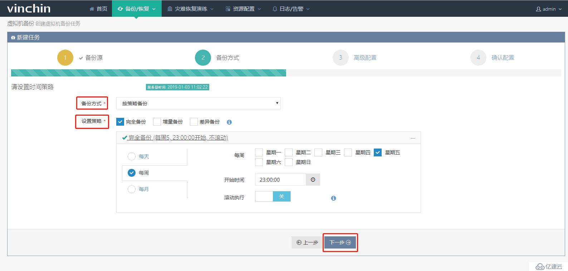Click step 3 circle 高级配置
The width and height of the screenshot is (568, 271).
pos(341,57)
